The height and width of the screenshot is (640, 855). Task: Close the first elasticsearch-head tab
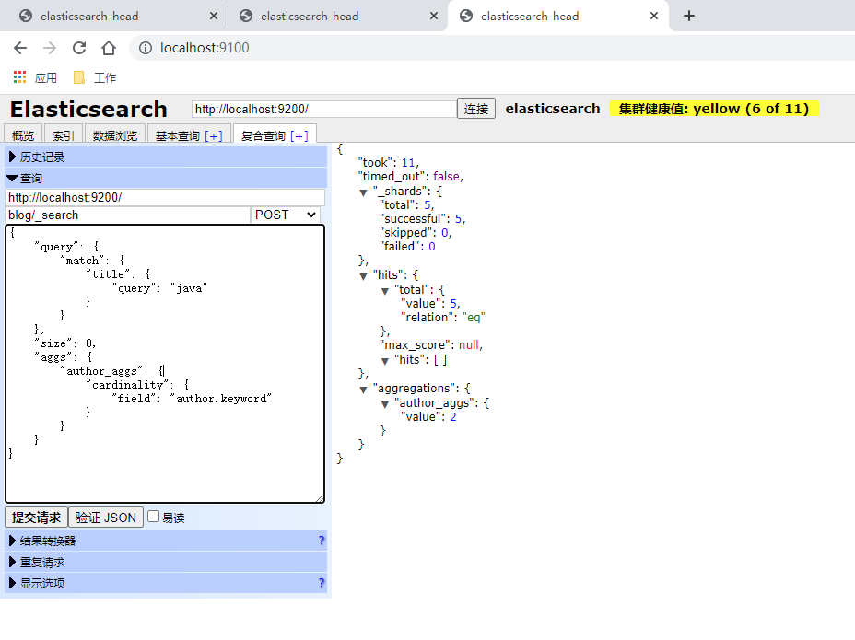[x=214, y=16]
